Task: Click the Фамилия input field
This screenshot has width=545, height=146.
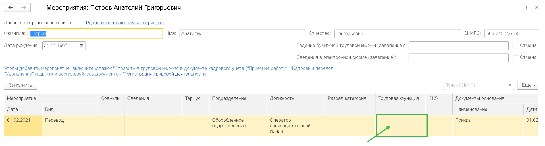Action: pos(95,34)
